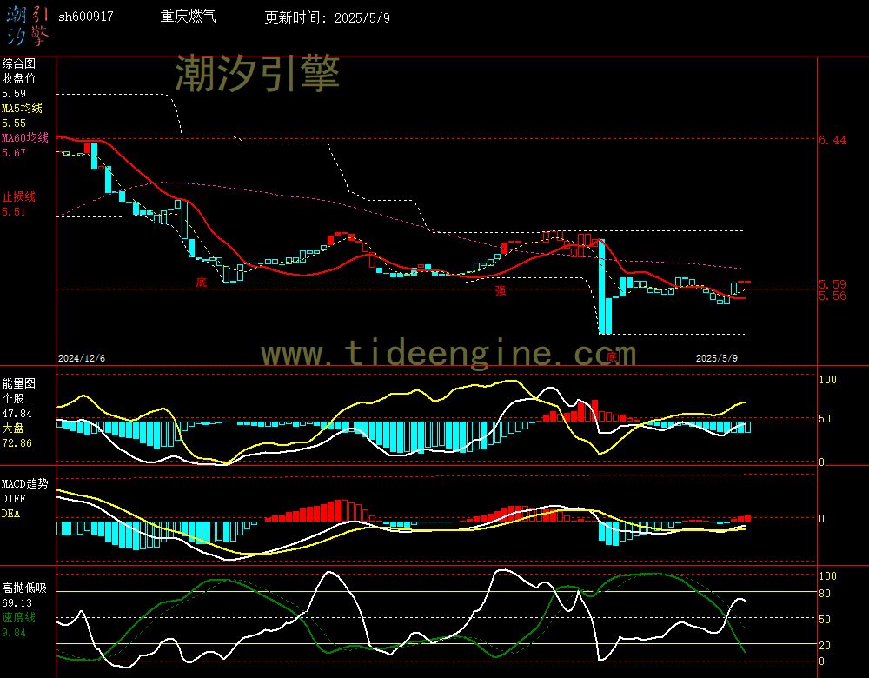Click the start date 2024/12/6 label
This screenshot has height=678, width=869.
[82, 358]
